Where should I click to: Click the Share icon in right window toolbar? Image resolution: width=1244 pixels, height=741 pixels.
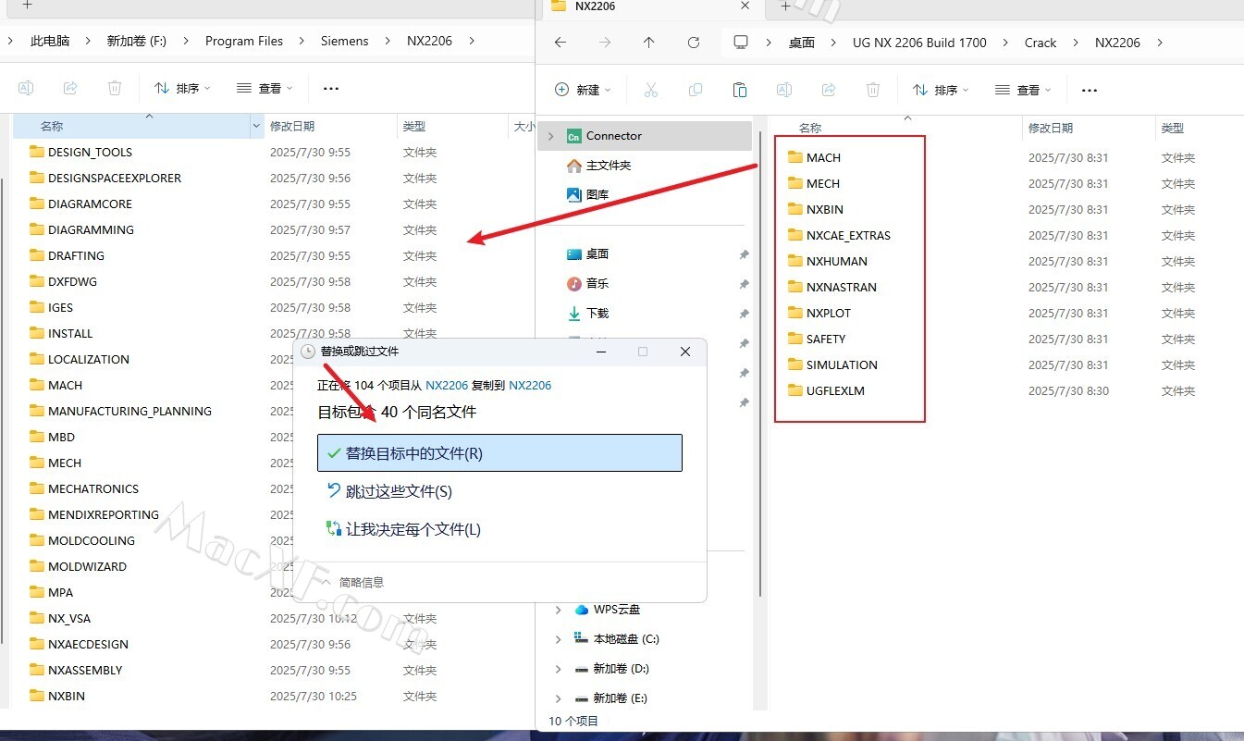click(829, 90)
